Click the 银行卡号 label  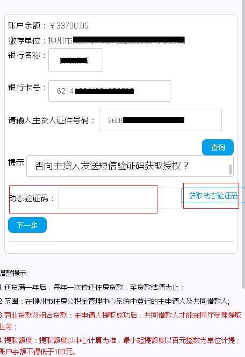pyautogui.click(x=27, y=88)
